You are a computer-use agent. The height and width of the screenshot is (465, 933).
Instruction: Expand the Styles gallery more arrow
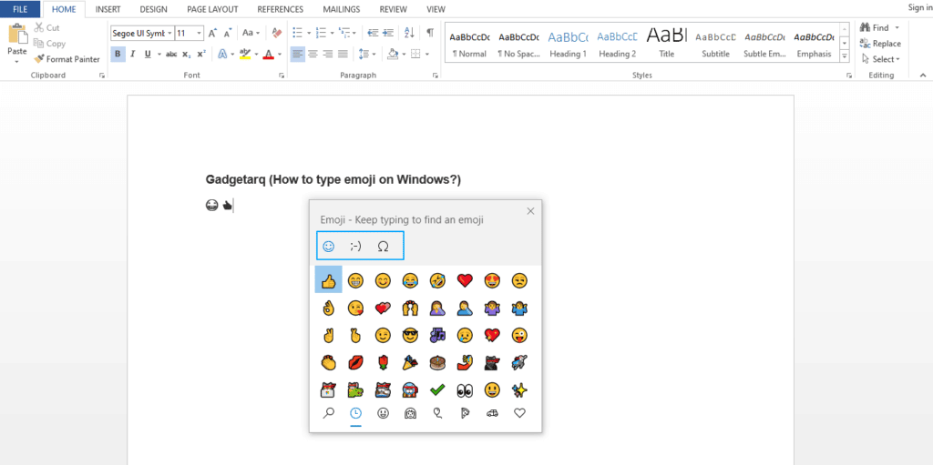tap(844, 56)
